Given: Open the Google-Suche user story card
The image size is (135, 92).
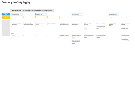Looking at the screenshot, I should pyautogui.click(x=17, y=24).
